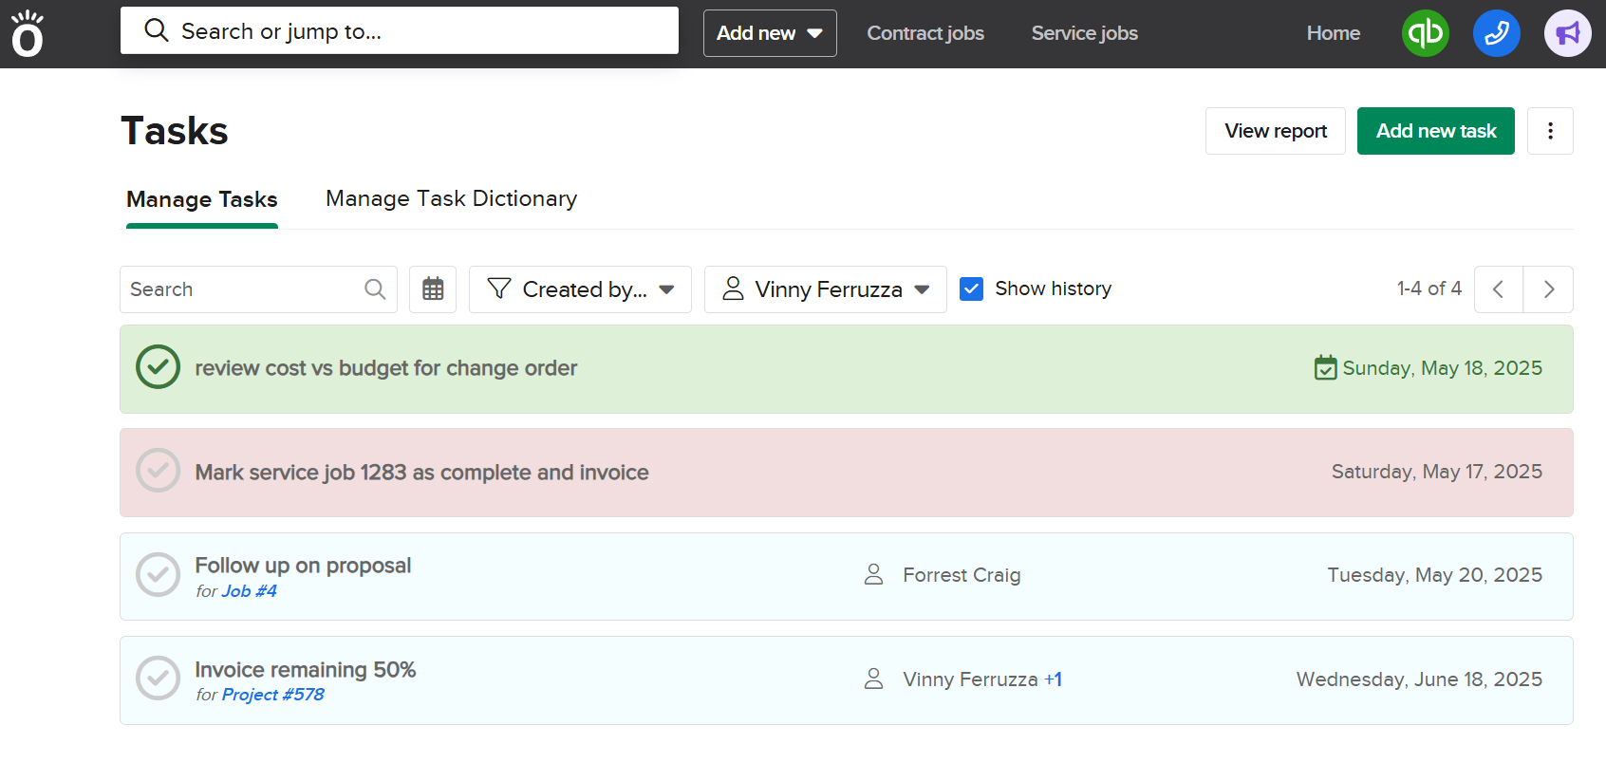Expand the Add new dropdown menu
Image resolution: width=1606 pixels, height=763 pixels.
pyautogui.click(x=769, y=33)
